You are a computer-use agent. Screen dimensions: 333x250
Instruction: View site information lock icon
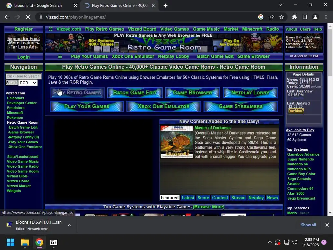[x=41, y=17]
